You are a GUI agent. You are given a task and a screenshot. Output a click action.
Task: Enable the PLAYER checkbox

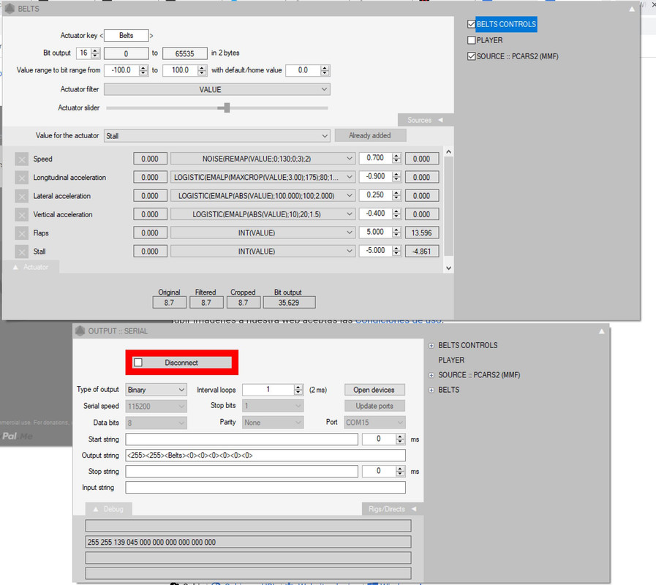[472, 40]
